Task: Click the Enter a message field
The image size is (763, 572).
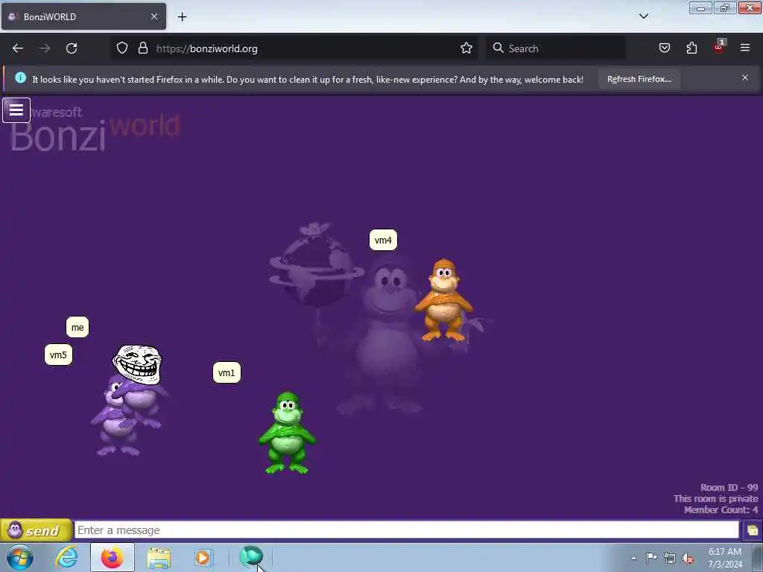Action: tap(406, 530)
